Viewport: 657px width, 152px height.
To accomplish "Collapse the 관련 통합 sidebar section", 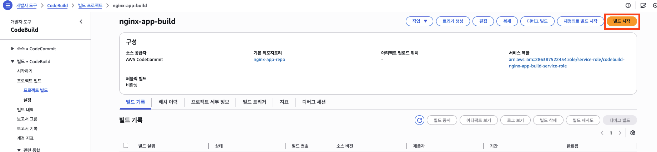I will (19, 150).
